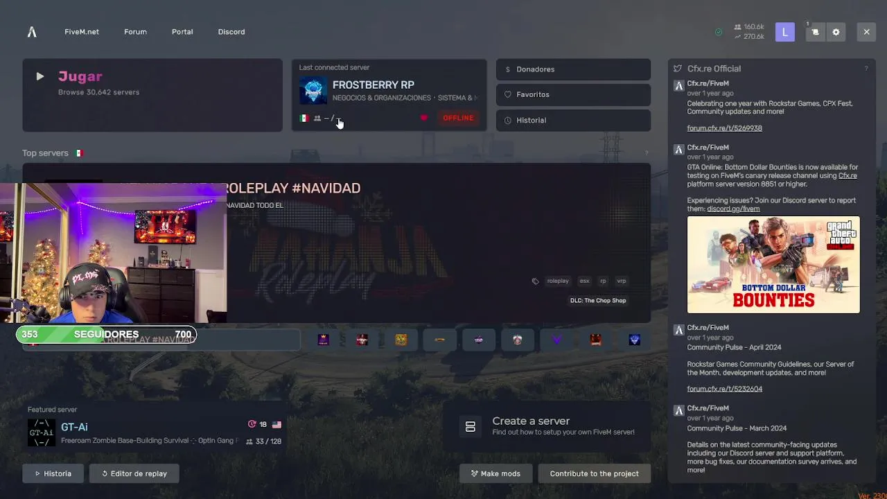Screen dimensions: 887x499
Task: Click the help icon in Cfx.re Official panel
Action: [x=866, y=69]
